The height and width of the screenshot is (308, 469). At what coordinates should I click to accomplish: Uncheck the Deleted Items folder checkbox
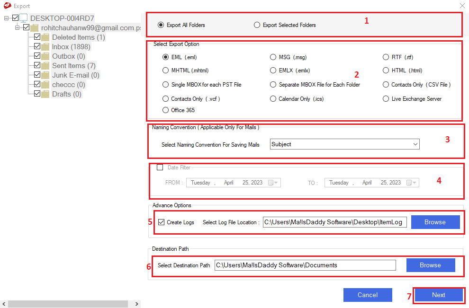37,37
